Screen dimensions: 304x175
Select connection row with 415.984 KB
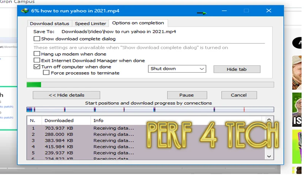(146, 147)
